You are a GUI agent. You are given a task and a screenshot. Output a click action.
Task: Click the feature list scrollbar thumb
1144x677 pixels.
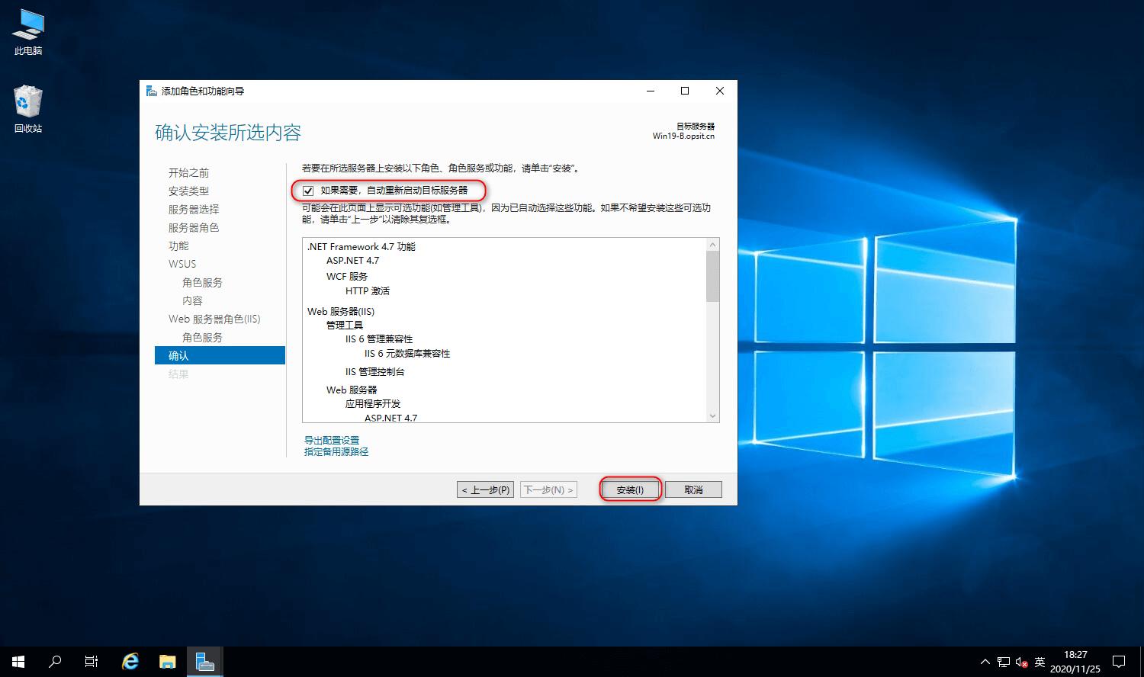(x=713, y=276)
